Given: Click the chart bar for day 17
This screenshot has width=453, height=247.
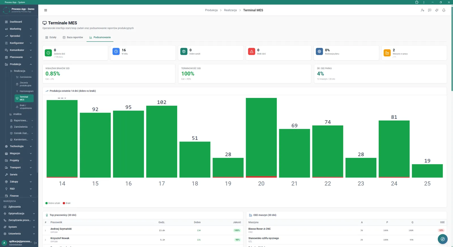Looking at the screenshot, I should [x=162, y=141].
